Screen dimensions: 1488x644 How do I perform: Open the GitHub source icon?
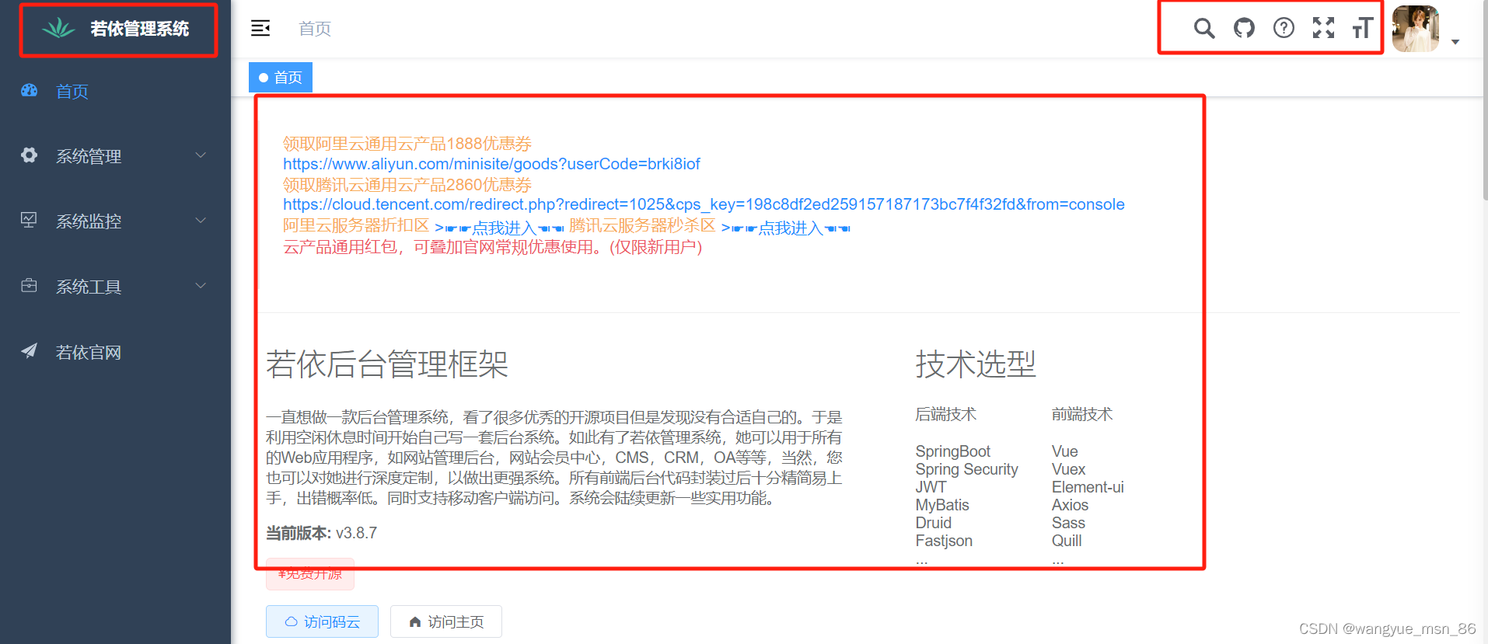(1244, 29)
